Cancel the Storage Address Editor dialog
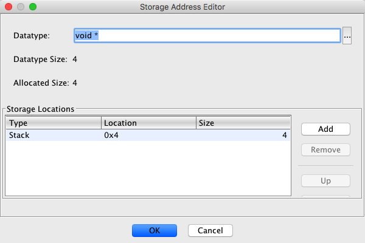The image size is (365, 243). [x=210, y=230]
